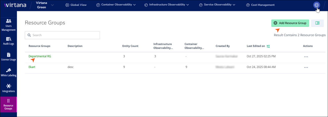
Task: Expand Infrastructure Observability menu
Action: pos(167,5)
